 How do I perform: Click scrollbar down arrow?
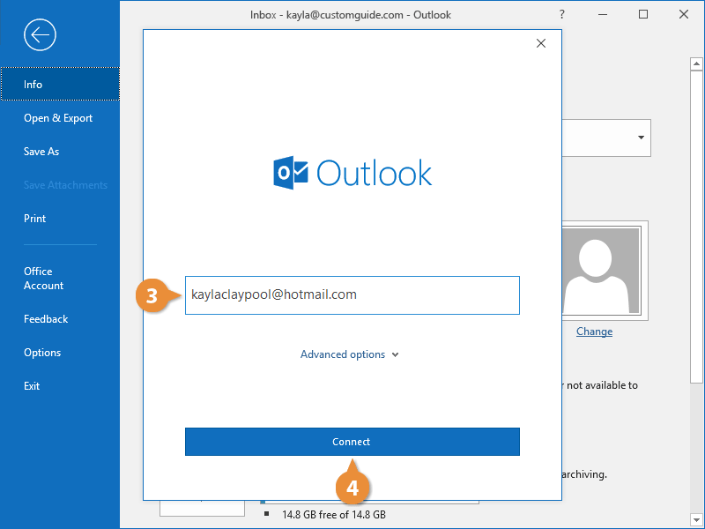point(696,519)
